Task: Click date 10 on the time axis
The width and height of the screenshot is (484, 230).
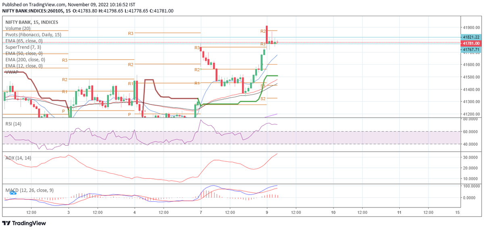Action: pyautogui.click(x=333, y=211)
